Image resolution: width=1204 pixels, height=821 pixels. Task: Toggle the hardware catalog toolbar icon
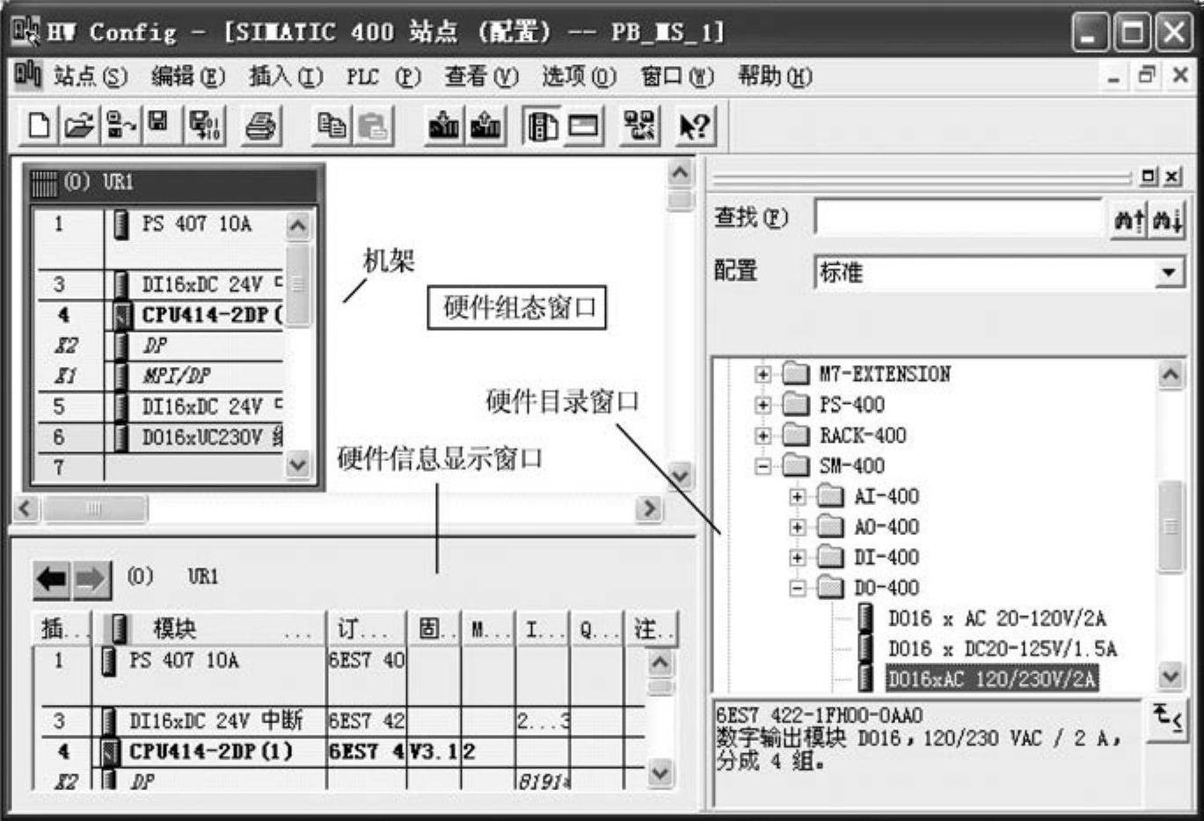[541, 127]
